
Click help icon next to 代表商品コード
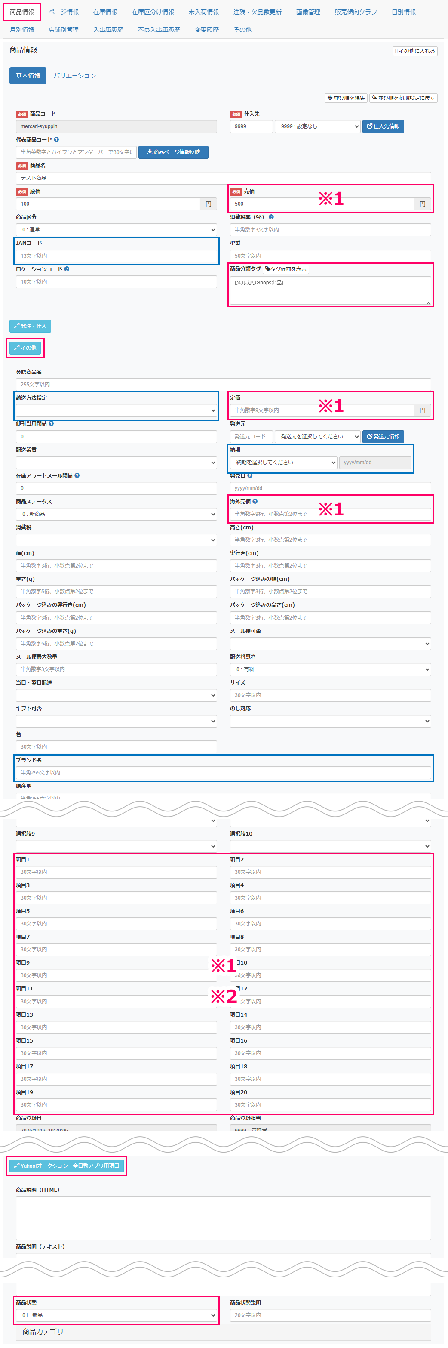click(x=56, y=140)
